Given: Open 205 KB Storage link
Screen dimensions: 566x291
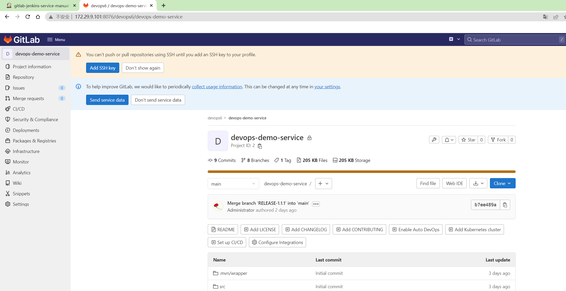Looking at the screenshot, I should coord(351,160).
